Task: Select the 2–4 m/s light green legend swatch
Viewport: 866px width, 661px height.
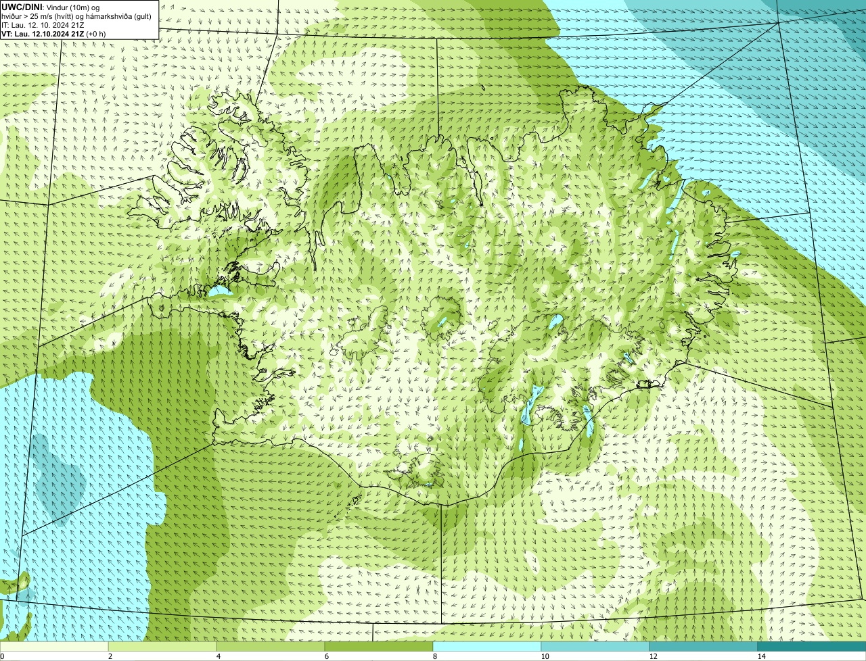Action: click(162, 646)
